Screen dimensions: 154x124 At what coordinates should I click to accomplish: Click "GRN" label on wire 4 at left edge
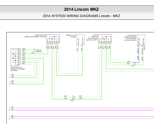(x=13, y=83)
